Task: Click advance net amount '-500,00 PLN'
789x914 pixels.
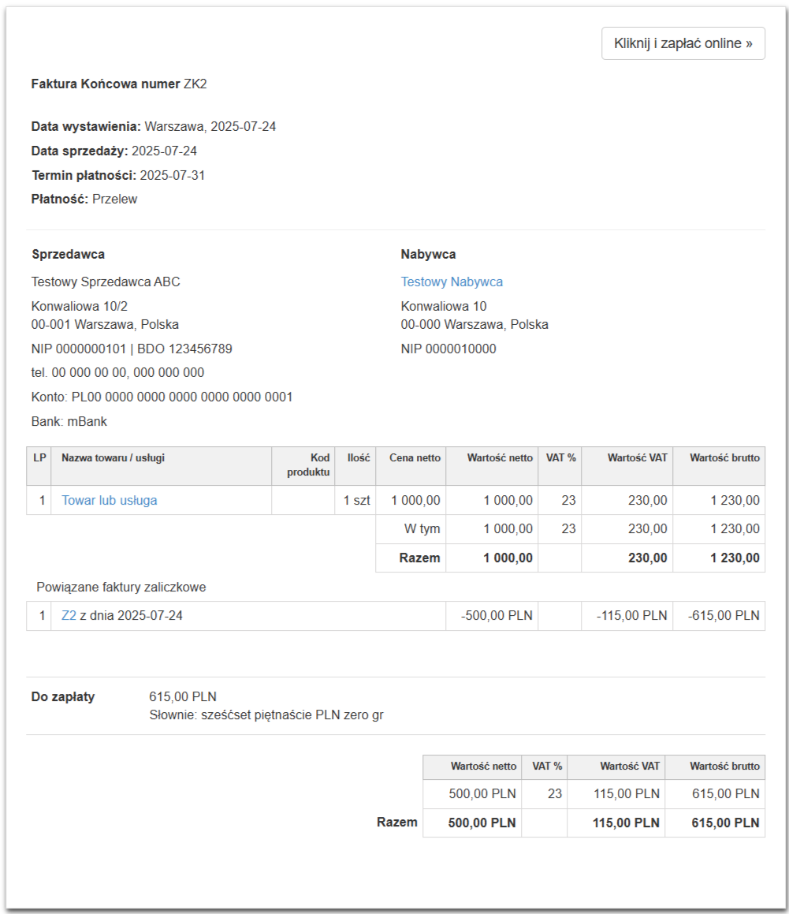Action: coord(497,616)
